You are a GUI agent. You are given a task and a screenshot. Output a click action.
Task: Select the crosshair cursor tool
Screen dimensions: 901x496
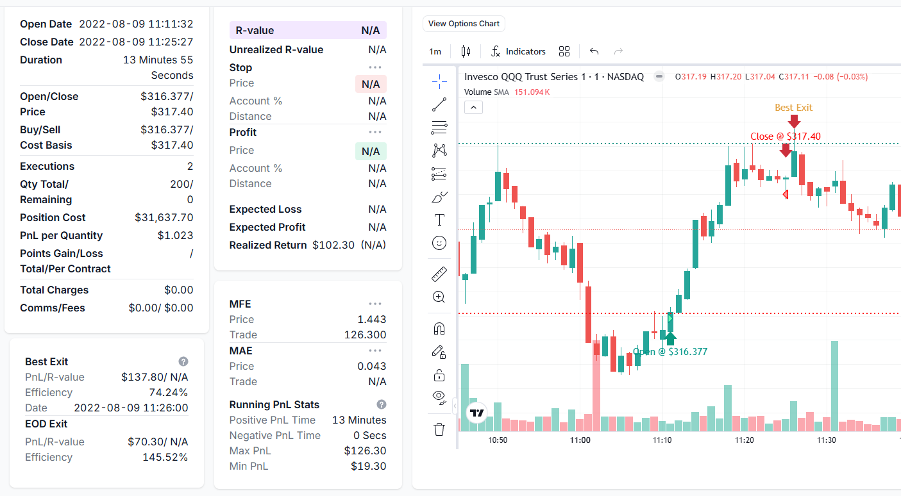coord(439,81)
